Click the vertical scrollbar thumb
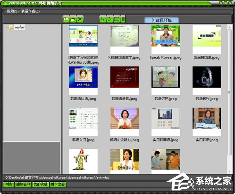This screenshot has height=194, width=235. coord(230,92)
